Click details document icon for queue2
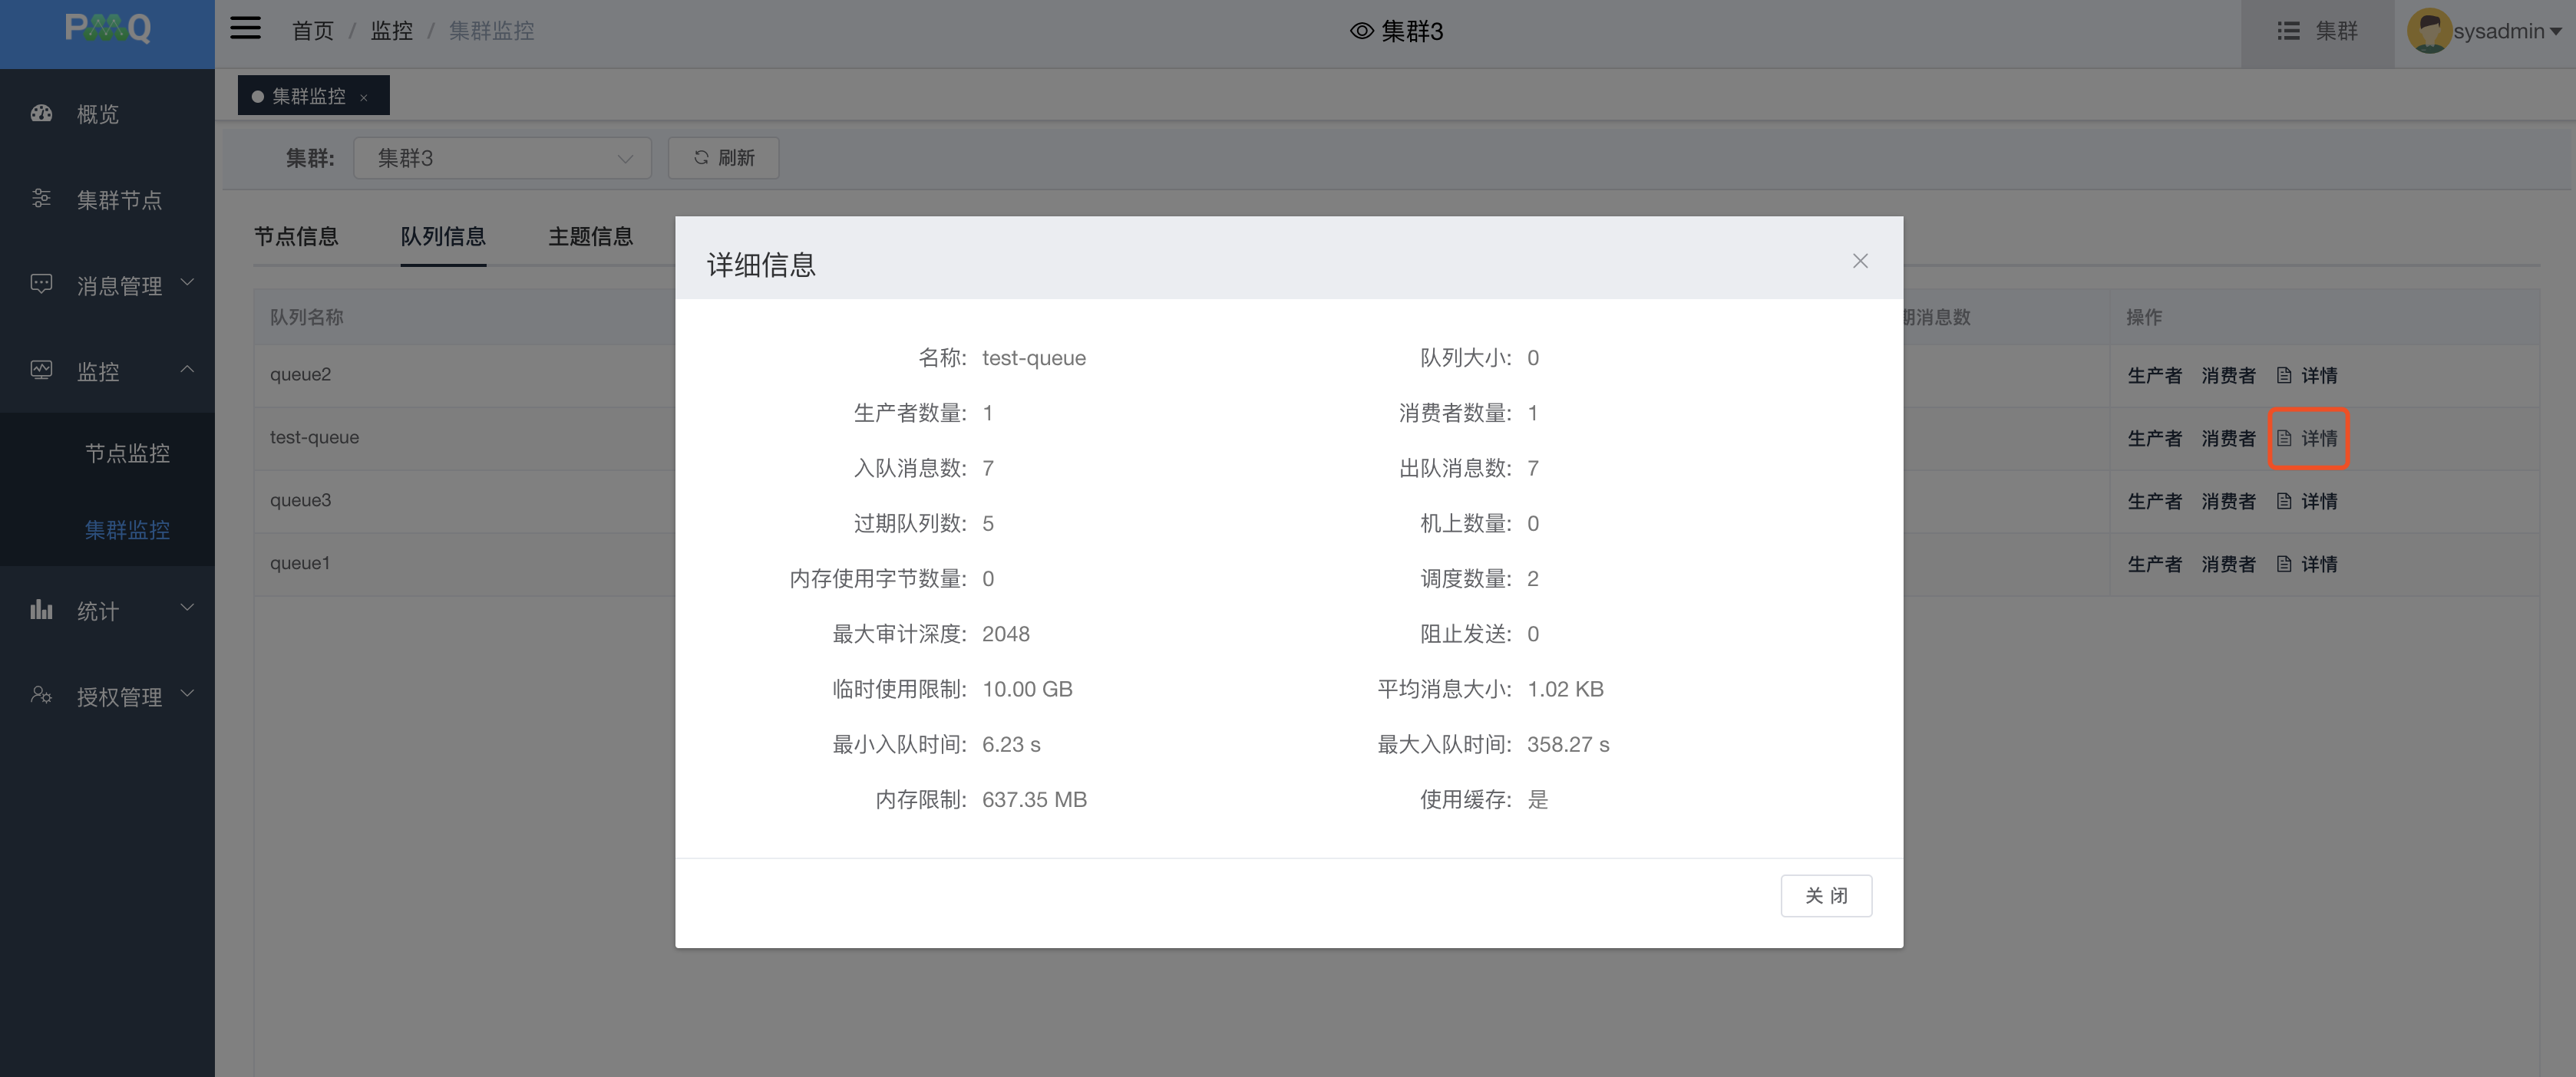This screenshot has width=2576, height=1077. pyautogui.click(x=2284, y=376)
